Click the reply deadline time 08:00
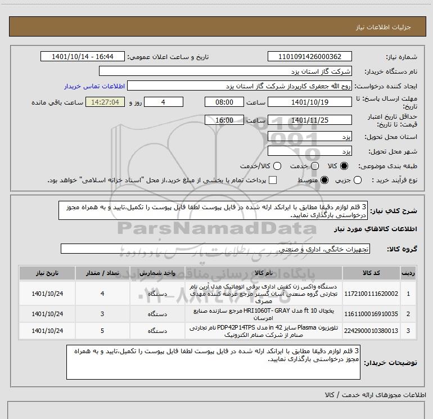The width and height of the screenshot is (433, 419). point(224,102)
